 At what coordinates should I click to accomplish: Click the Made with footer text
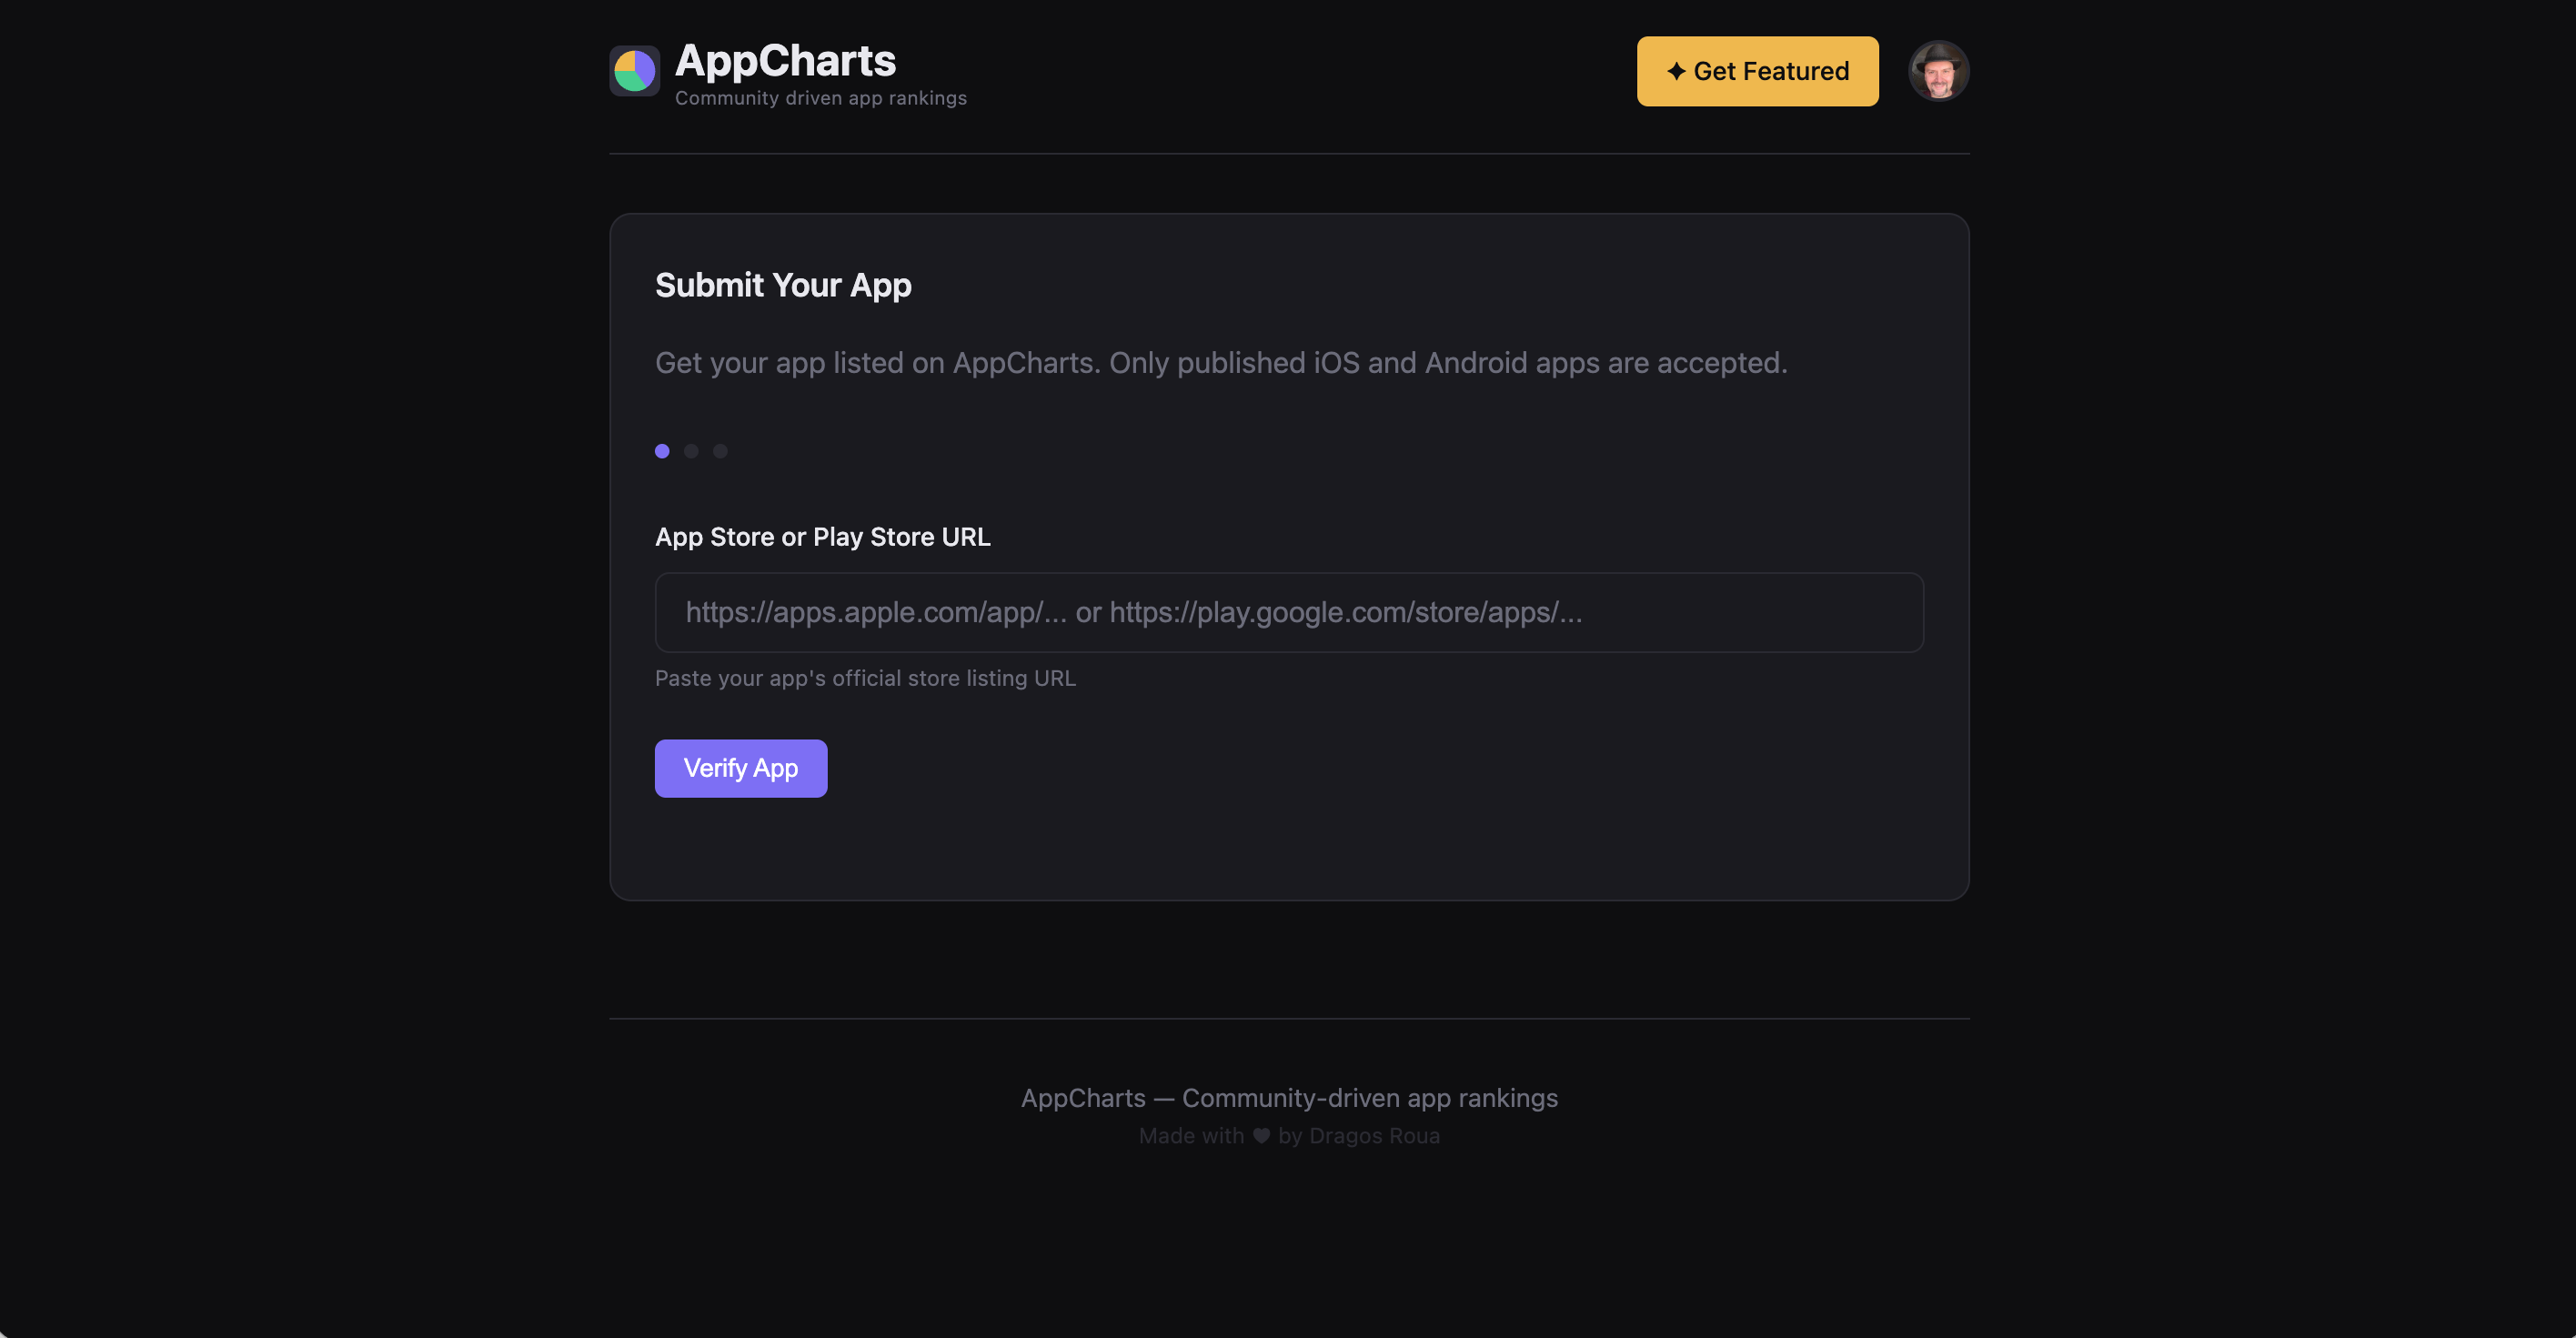pyautogui.click(x=1191, y=1136)
